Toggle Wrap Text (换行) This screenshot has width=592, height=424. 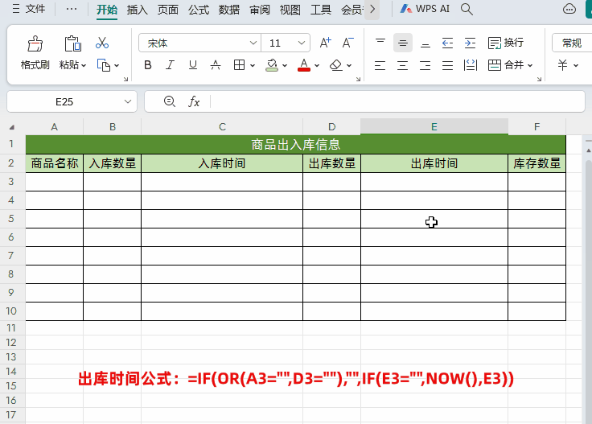(506, 43)
